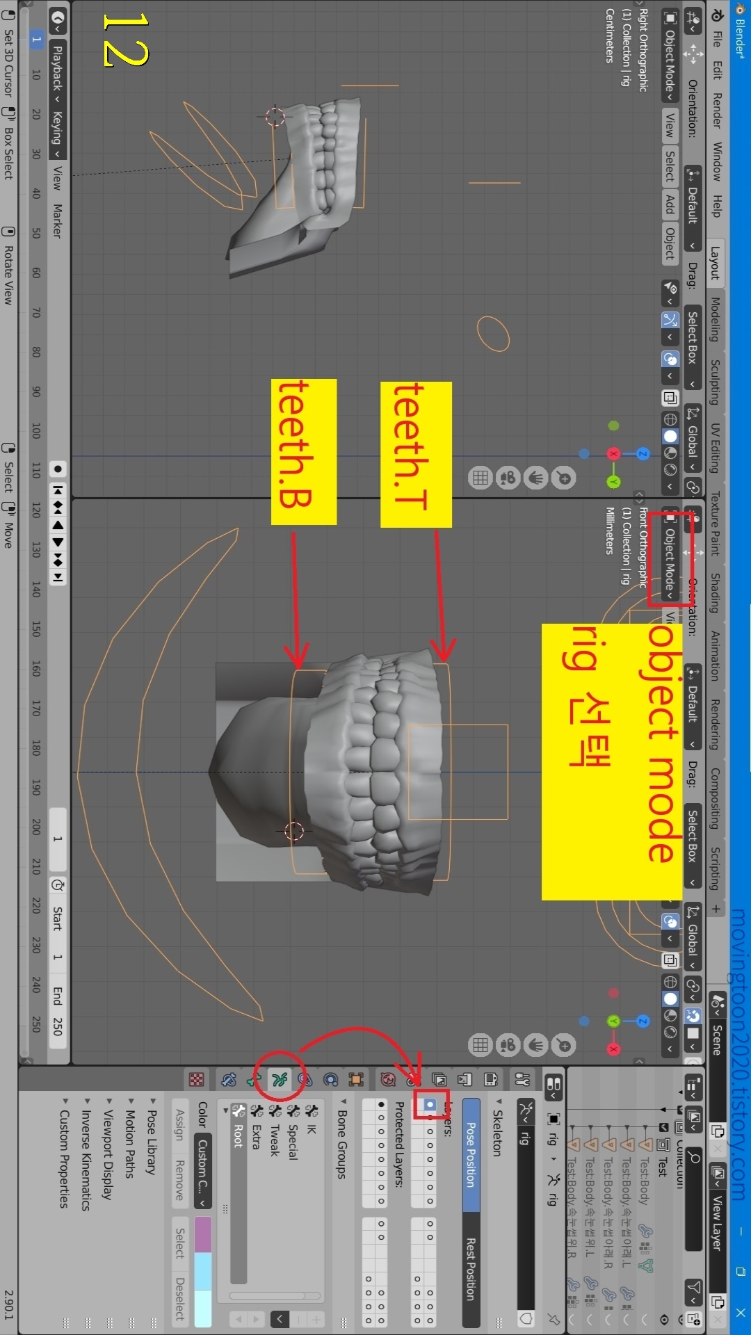Enable the first armature layer button under Layers
The image size is (751, 1335).
430,1104
